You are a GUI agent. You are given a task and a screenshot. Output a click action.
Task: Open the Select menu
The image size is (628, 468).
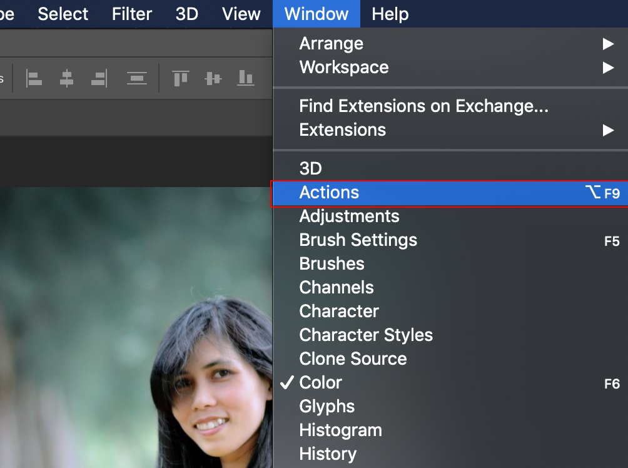pos(63,13)
